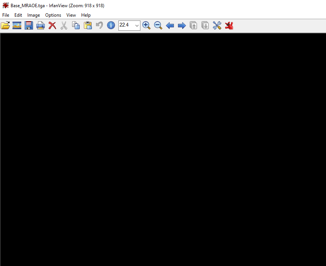Image resolution: width=326 pixels, height=266 pixels.
Task: Click the Zoom In magnifier icon
Action: point(146,25)
